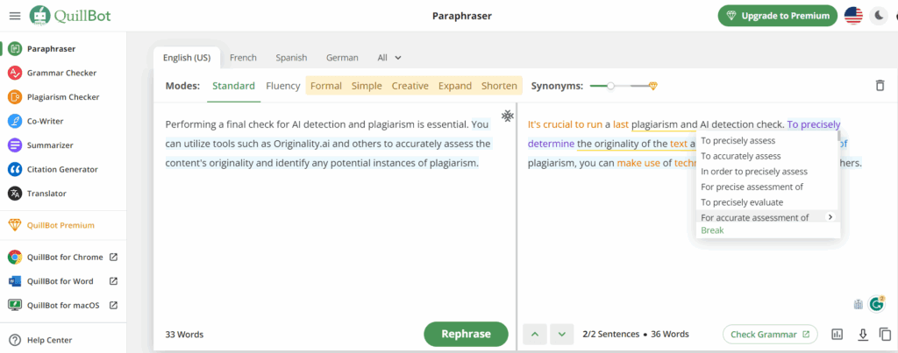This screenshot has width=898, height=353.
Task: Click the snowflake freeze words icon
Action: pos(507,116)
